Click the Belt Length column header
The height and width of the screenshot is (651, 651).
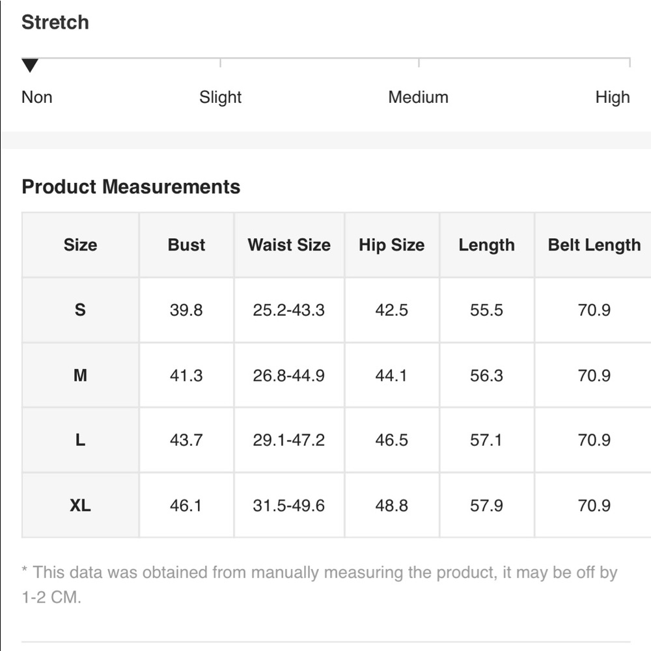click(594, 245)
